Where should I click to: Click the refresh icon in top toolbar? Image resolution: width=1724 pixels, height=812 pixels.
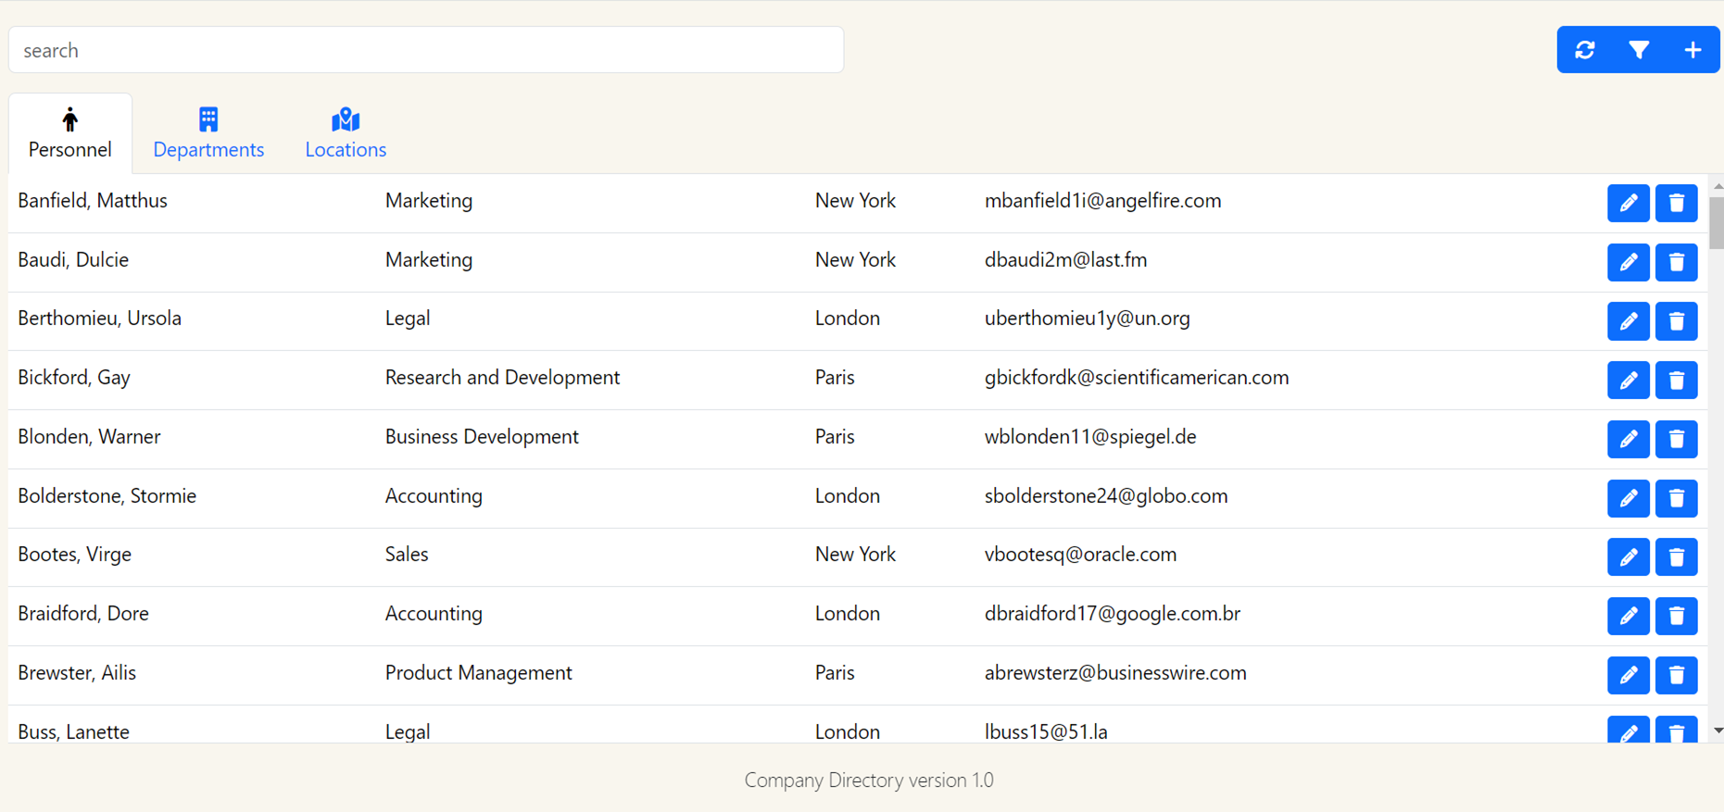click(1584, 50)
